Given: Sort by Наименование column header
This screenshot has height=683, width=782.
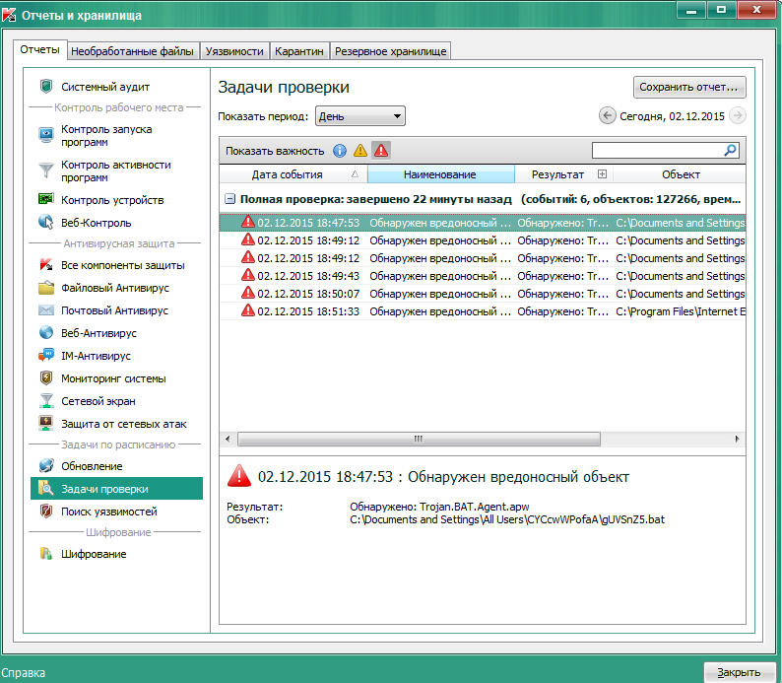Looking at the screenshot, I should (440, 174).
